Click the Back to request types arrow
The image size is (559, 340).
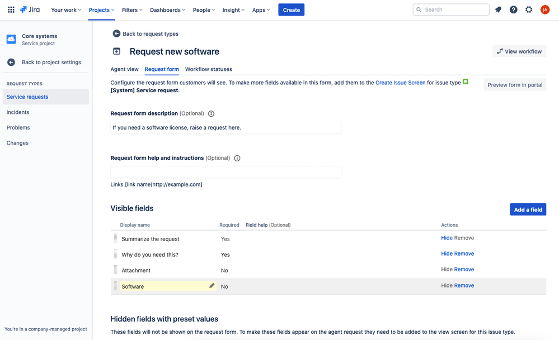116,33
